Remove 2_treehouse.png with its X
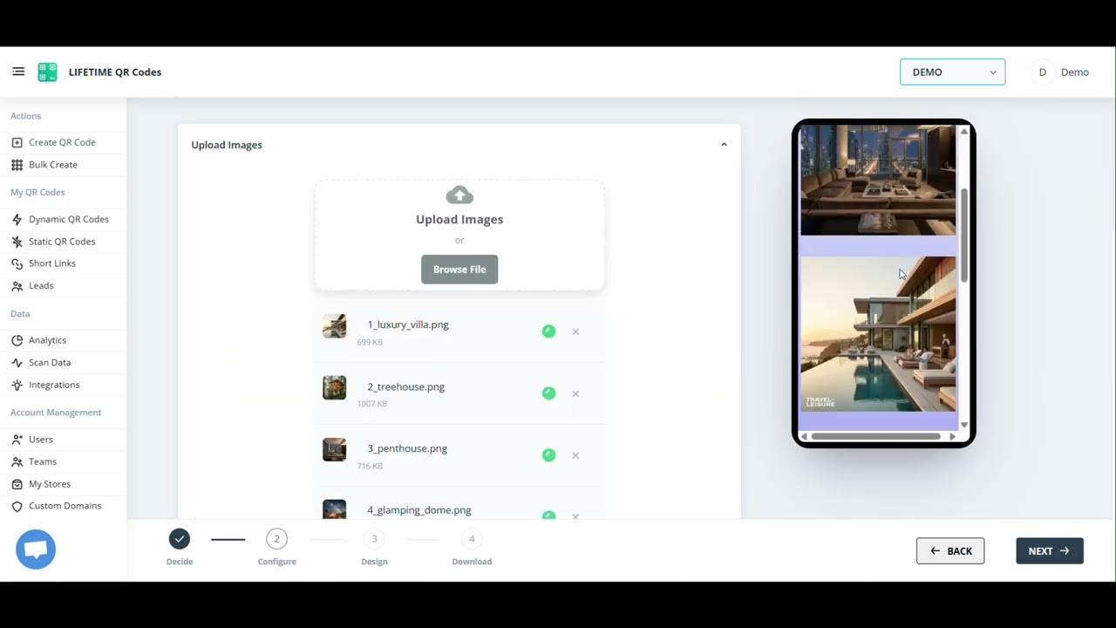1116x628 pixels. [x=575, y=393]
